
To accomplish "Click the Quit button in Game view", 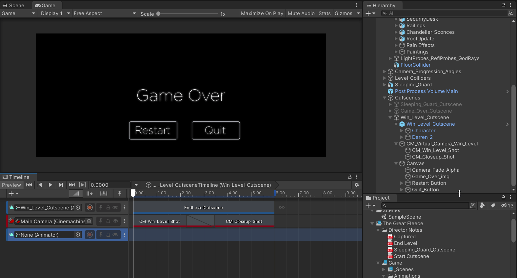I will (x=216, y=130).
